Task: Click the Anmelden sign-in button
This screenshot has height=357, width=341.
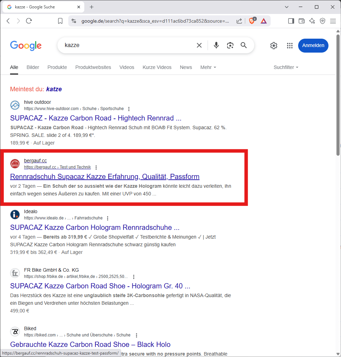Action: click(313, 46)
